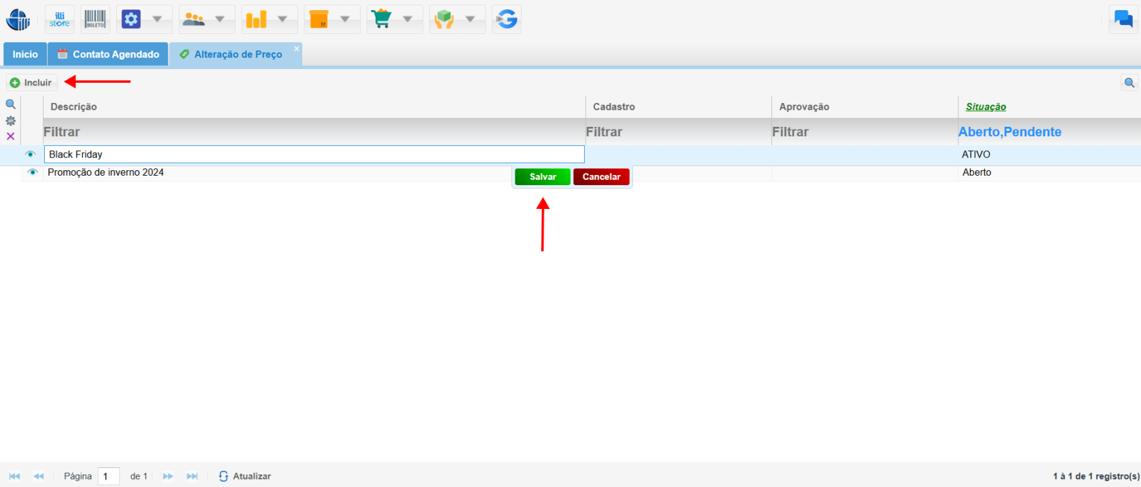Open the blue gear settings module

(x=131, y=20)
